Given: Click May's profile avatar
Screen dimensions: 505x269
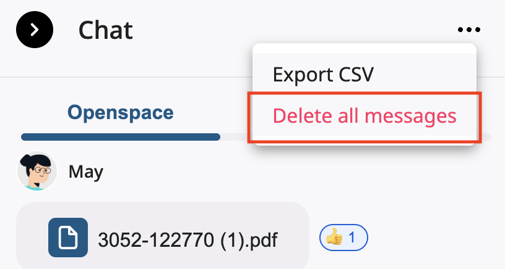Looking at the screenshot, I should pos(37,171).
